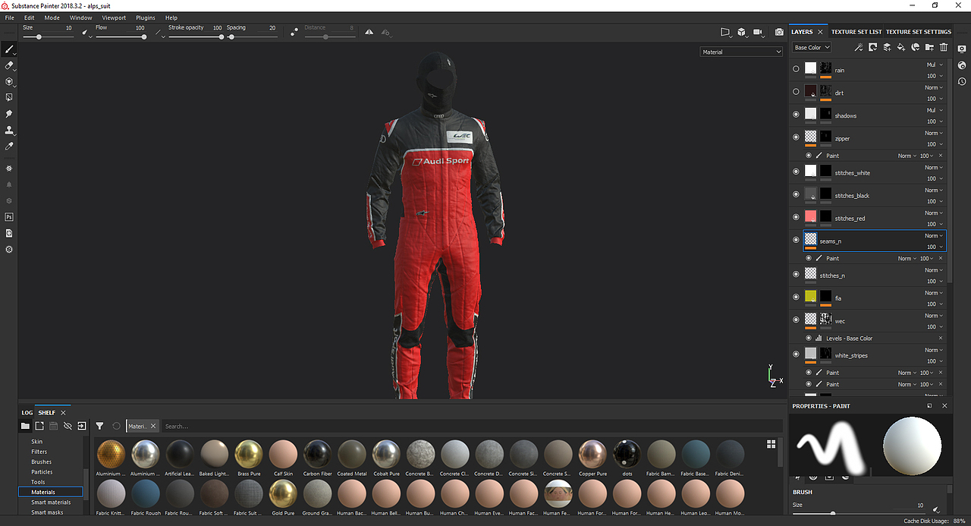Open the Base Color channel dropdown
Image resolution: width=971 pixels, height=526 pixels.
(811, 47)
